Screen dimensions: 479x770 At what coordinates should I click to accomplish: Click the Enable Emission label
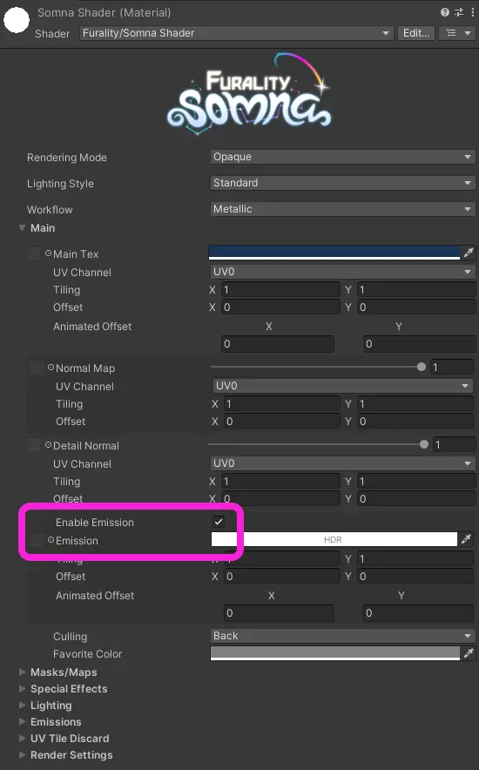tap(95, 522)
